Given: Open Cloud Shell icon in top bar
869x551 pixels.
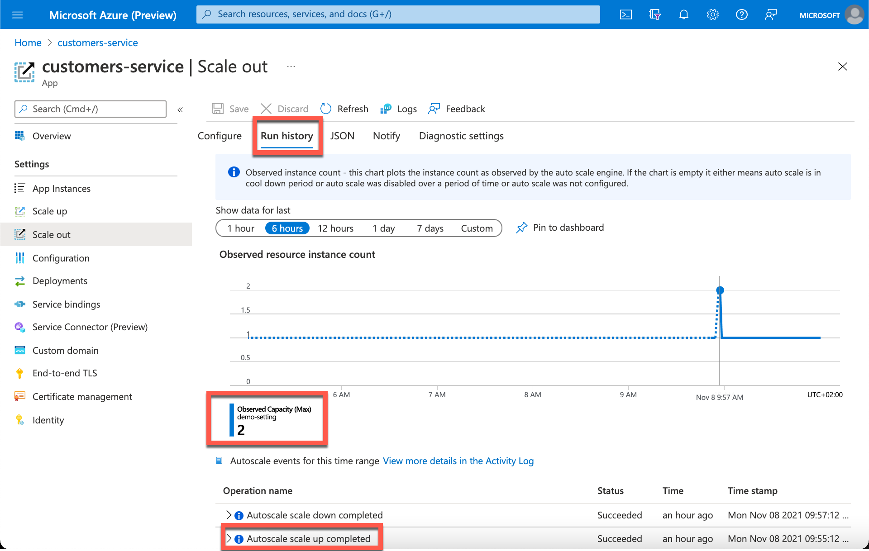Looking at the screenshot, I should 626,15.
